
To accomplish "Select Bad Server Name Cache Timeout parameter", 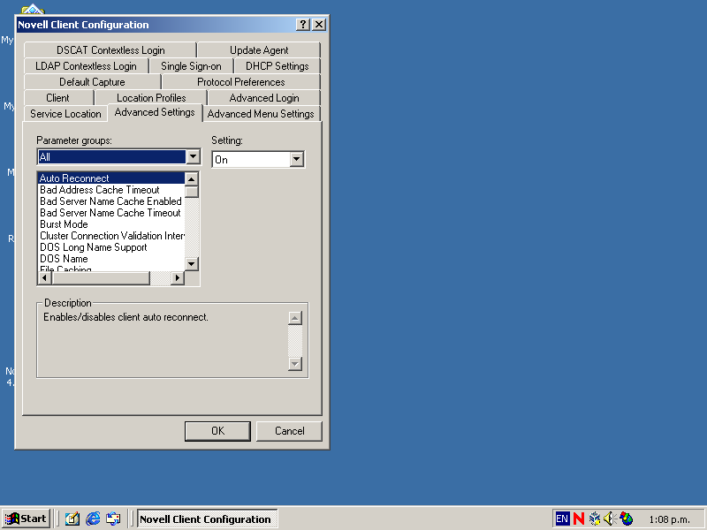I will pyautogui.click(x=111, y=213).
